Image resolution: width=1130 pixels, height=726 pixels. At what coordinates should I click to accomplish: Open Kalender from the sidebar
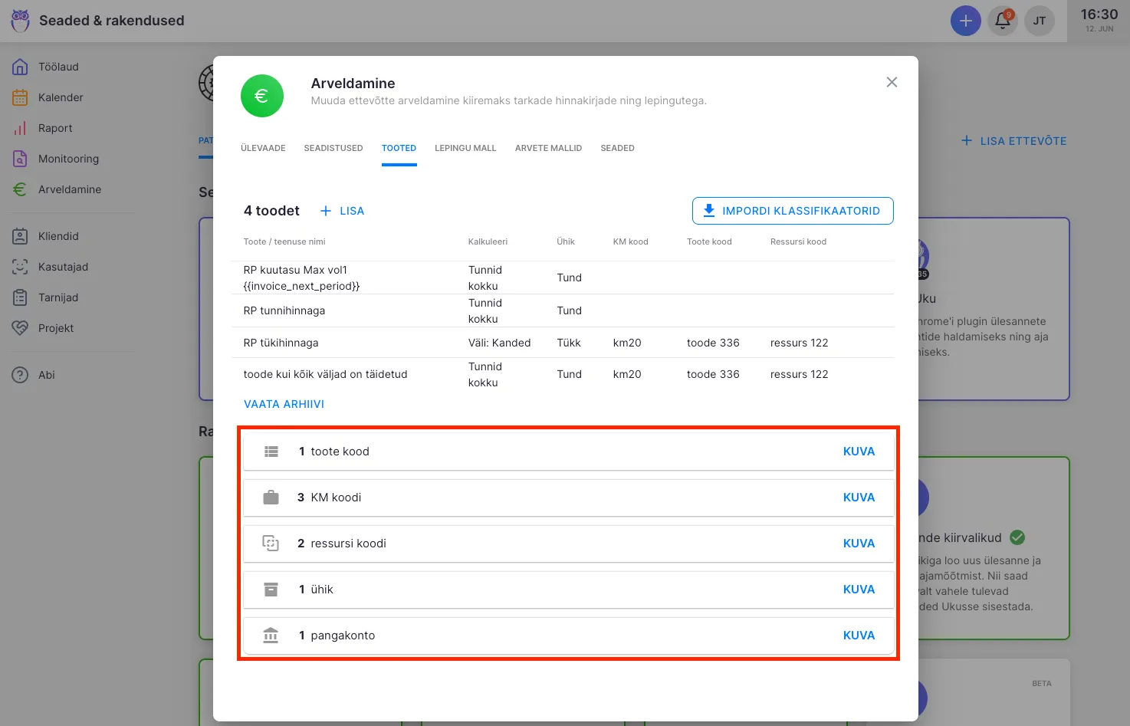coord(61,97)
